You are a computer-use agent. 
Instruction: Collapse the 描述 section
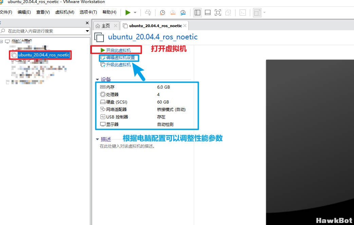coord(97,139)
